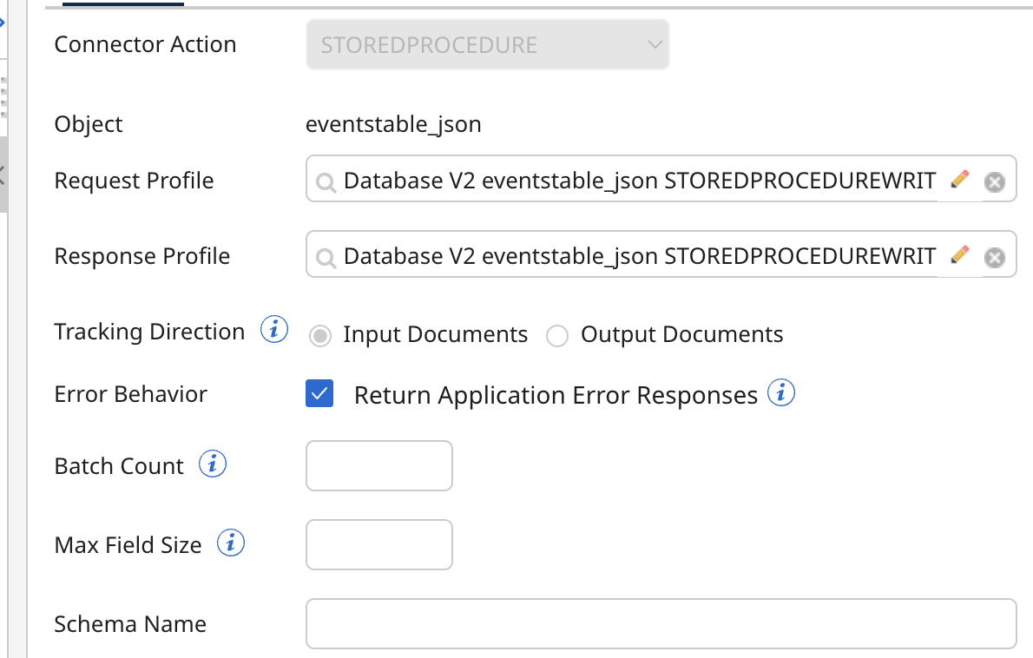Clear the Request Profile selection
This screenshot has height=658, width=1033.
coord(993,181)
